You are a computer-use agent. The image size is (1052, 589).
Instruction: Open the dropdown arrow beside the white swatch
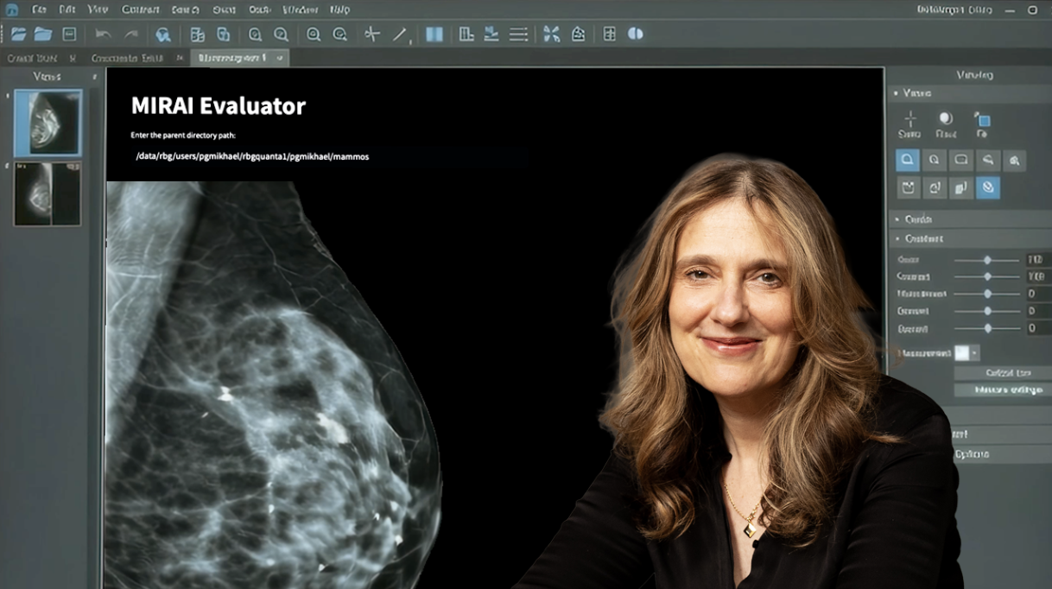point(975,353)
